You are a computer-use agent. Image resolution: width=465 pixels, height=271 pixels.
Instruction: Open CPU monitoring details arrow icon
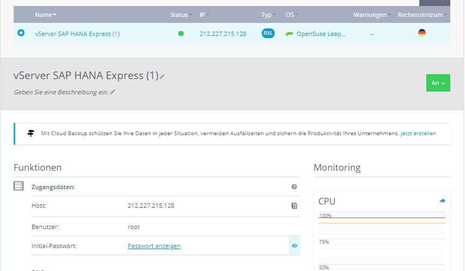(x=442, y=201)
